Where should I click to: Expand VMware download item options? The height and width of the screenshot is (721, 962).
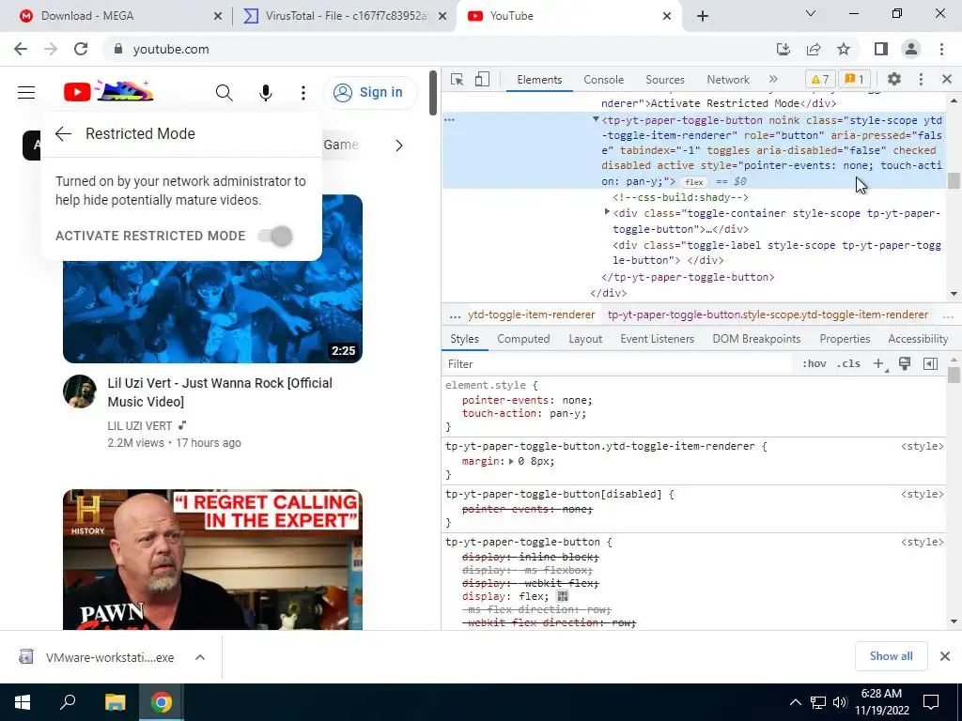point(200,657)
